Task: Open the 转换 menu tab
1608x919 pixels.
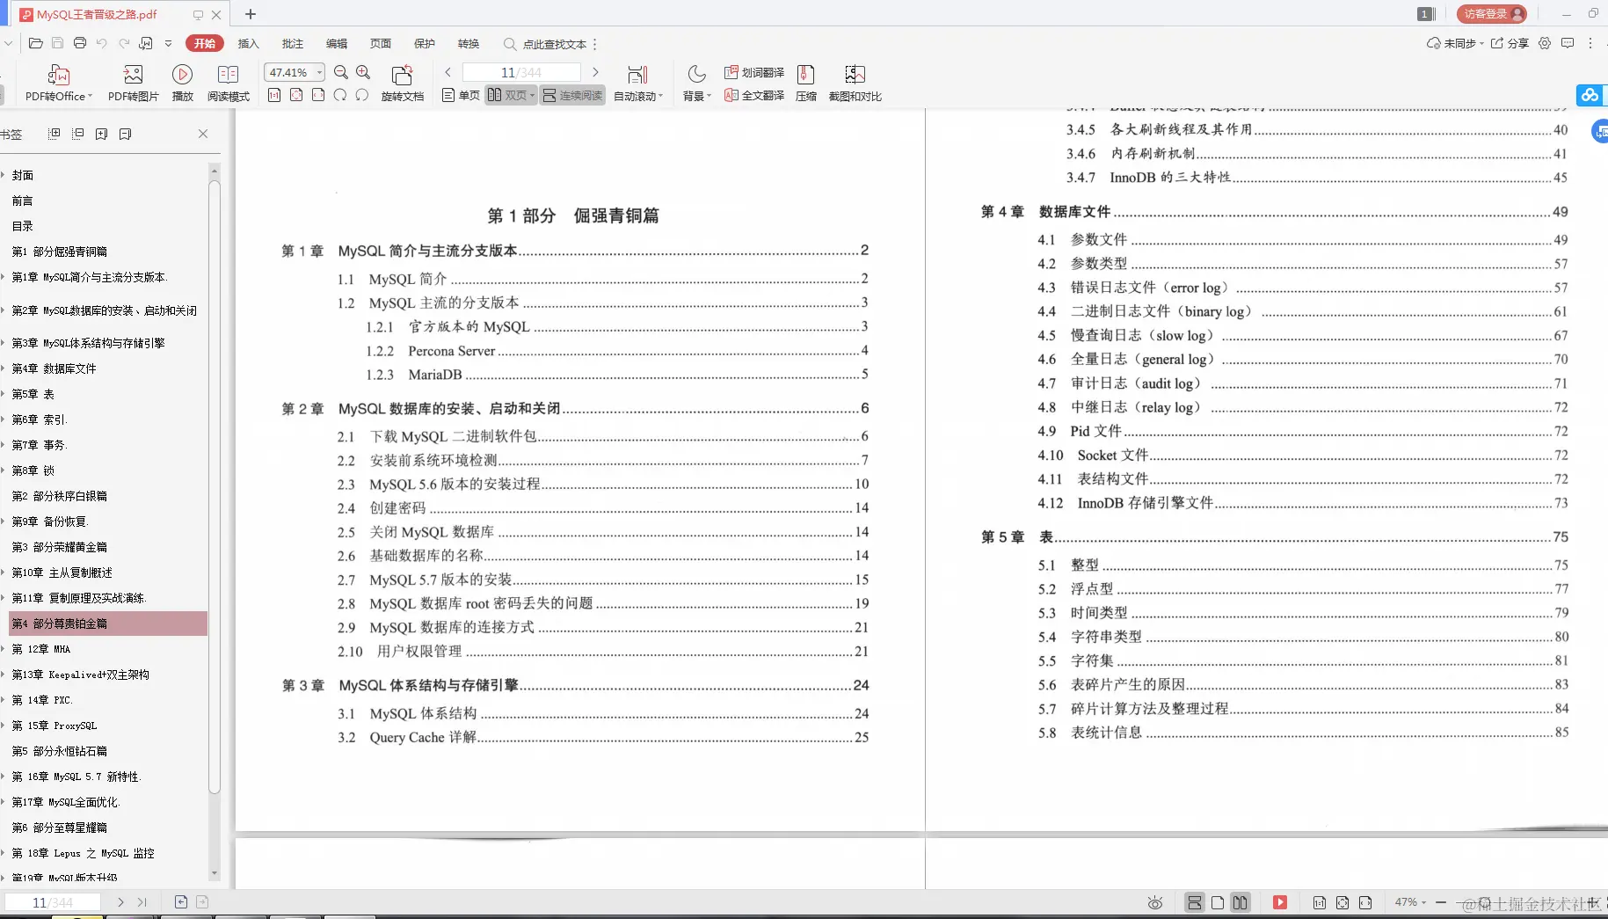Action: 469,43
